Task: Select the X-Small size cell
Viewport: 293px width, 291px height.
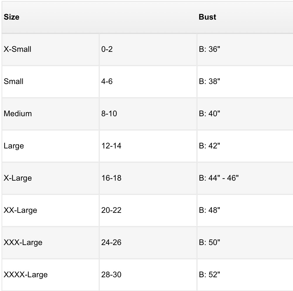Action: point(18,49)
